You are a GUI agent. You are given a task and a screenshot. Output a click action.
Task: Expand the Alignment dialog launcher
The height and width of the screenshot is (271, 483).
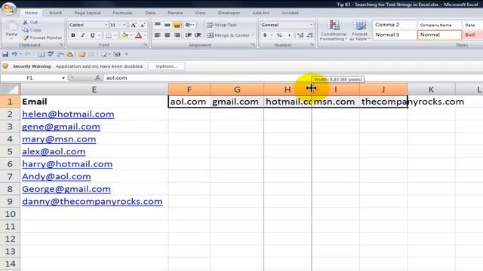[253, 45]
